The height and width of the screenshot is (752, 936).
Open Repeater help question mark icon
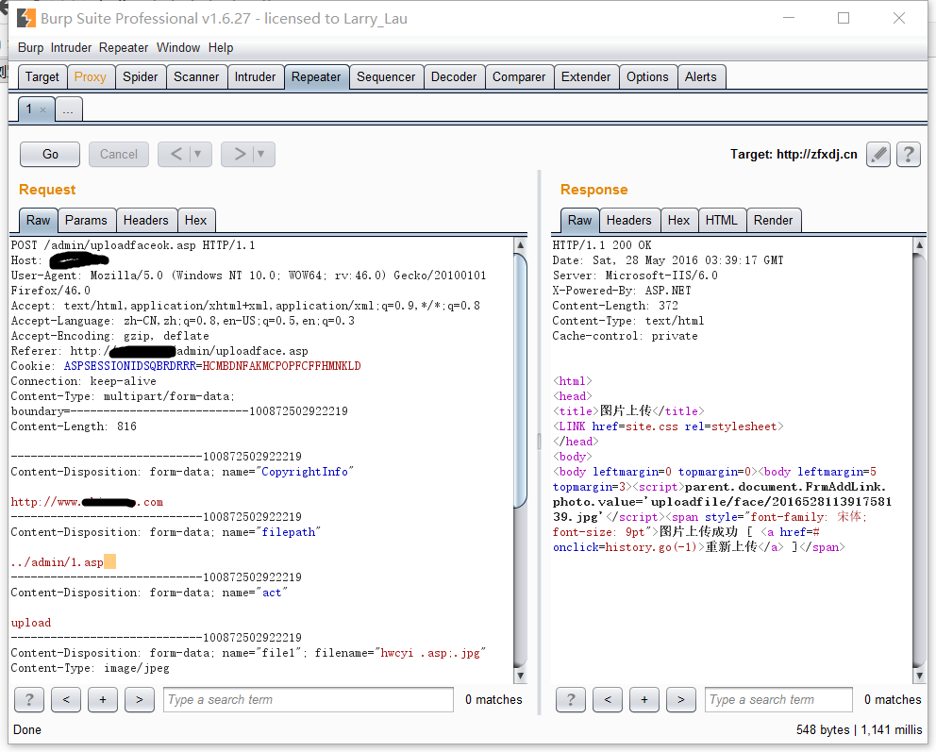[x=908, y=155]
